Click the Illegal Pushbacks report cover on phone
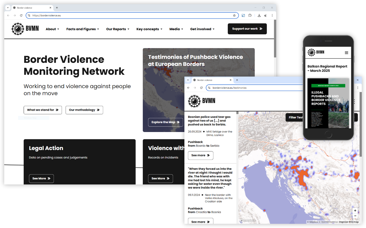 [328, 103]
